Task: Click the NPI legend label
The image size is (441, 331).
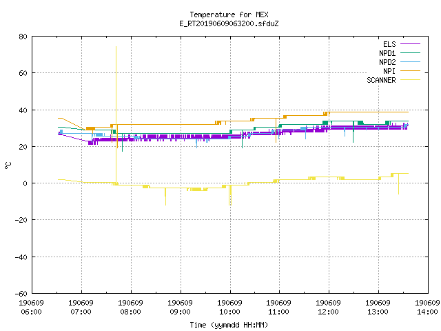Action: click(x=389, y=71)
